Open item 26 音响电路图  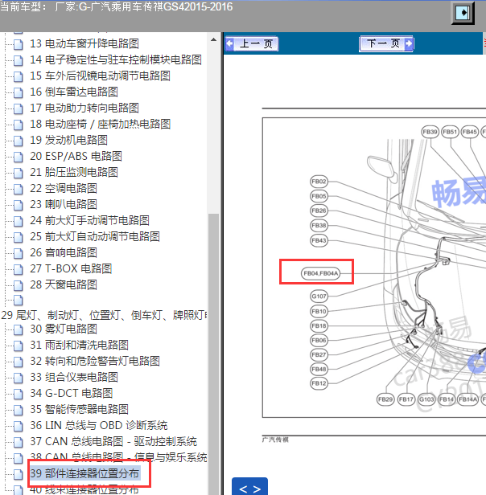tap(64, 253)
